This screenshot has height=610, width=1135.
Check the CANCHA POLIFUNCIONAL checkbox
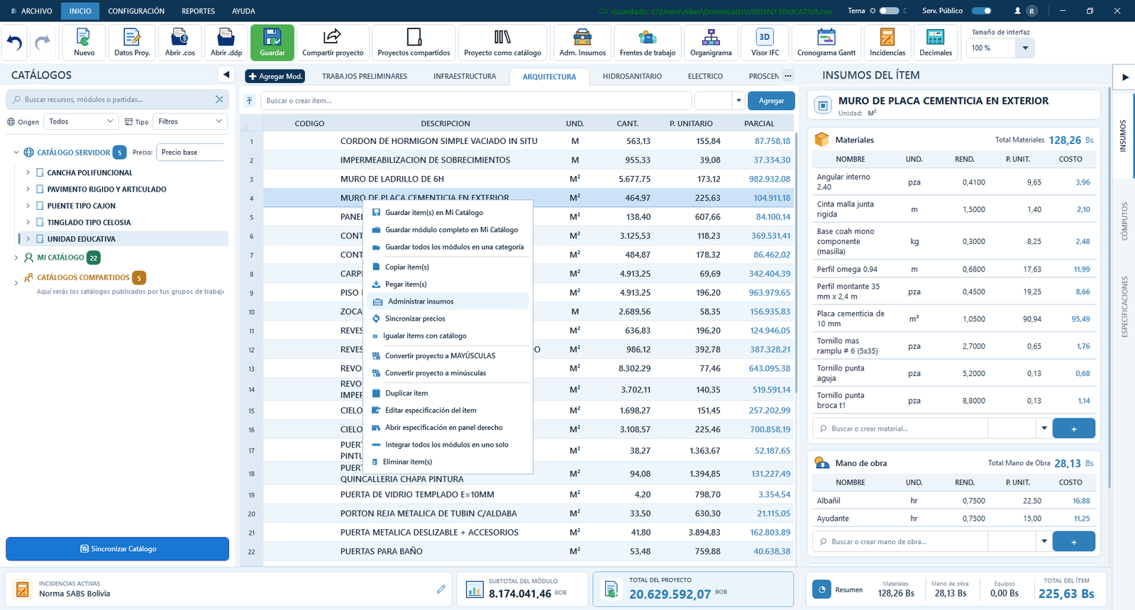click(40, 172)
